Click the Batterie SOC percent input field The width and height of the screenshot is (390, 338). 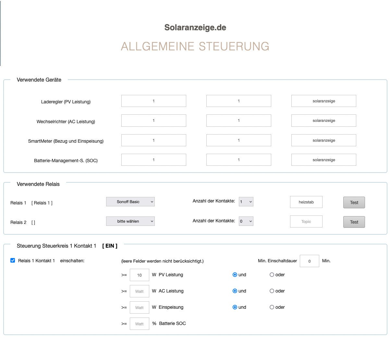[139, 324]
